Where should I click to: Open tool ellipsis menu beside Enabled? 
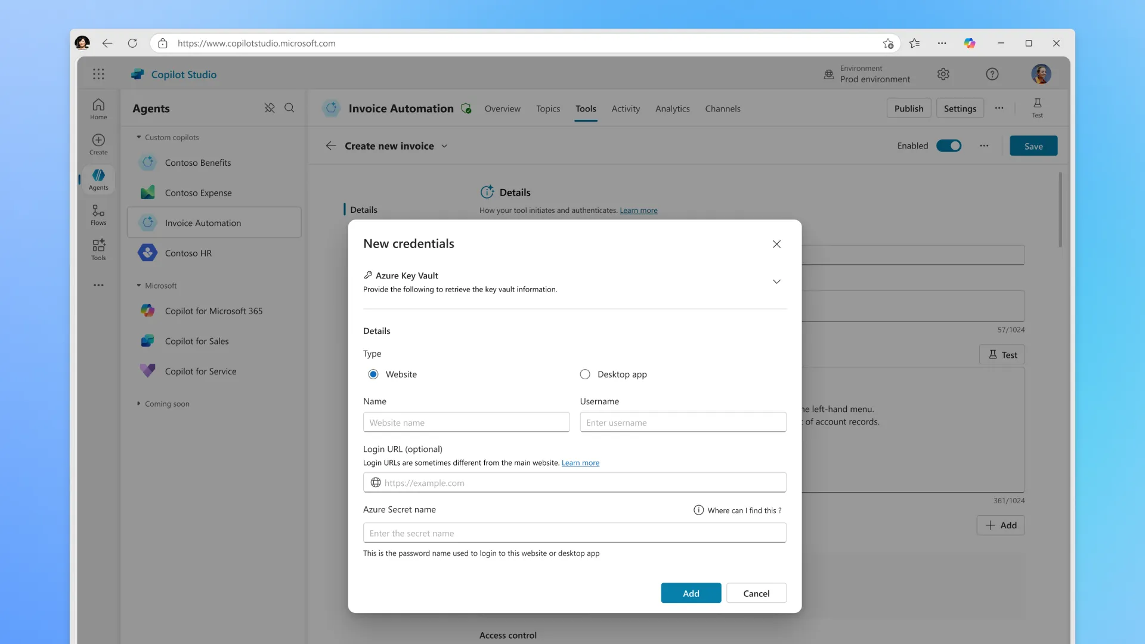(x=984, y=145)
